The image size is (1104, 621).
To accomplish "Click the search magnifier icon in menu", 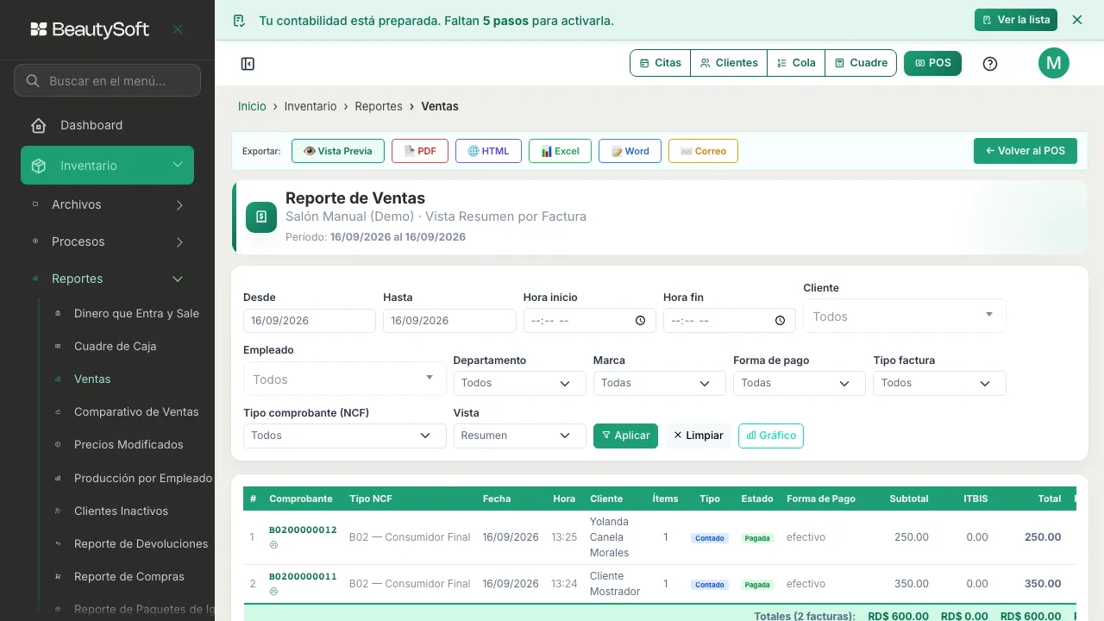I will (x=33, y=81).
